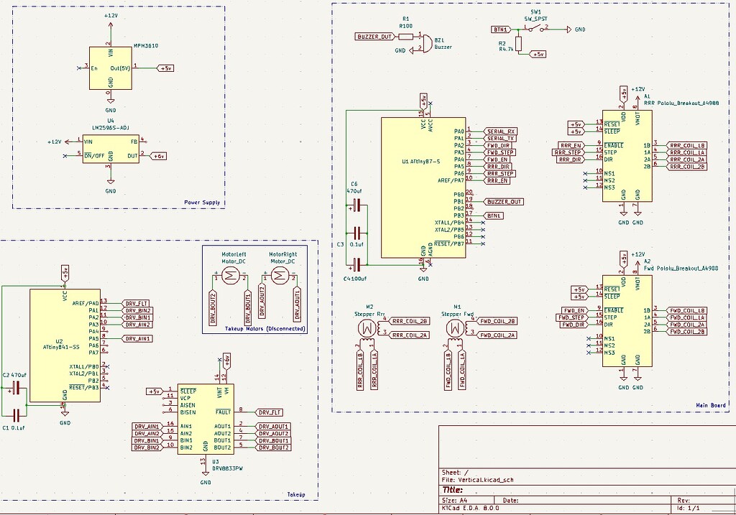Viewport: 736px width, 515px height.
Task: Click the DRV8833PW motor driver body
Action: (x=206, y=420)
